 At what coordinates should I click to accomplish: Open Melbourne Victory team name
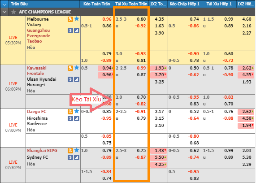pos(38,22)
